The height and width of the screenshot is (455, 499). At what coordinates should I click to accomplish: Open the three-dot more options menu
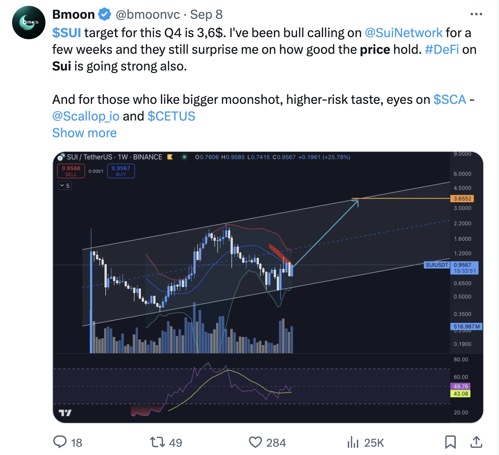click(476, 15)
